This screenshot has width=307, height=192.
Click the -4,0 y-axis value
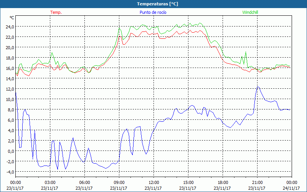click(x=10, y=172)
